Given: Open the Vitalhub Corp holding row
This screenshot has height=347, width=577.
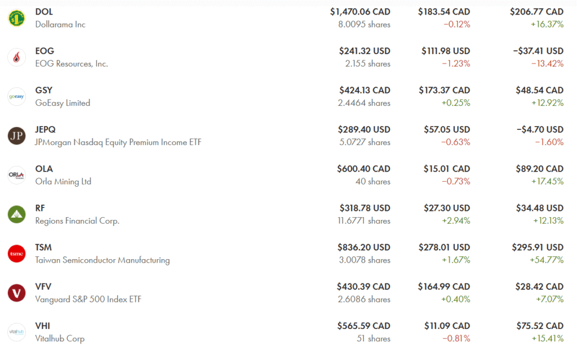Looking at the screenshot, I should coord(60,339).
